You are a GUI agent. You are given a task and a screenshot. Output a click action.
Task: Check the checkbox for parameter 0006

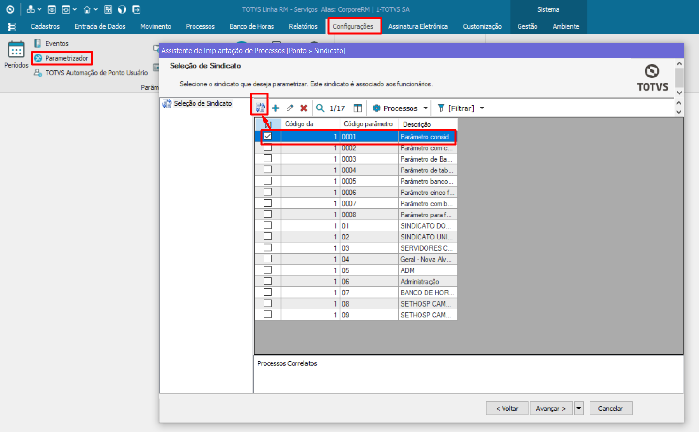point(268,192)
